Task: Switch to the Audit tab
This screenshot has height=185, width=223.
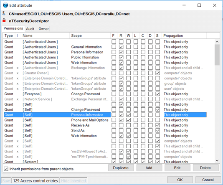Action: (x=30, y=29)
